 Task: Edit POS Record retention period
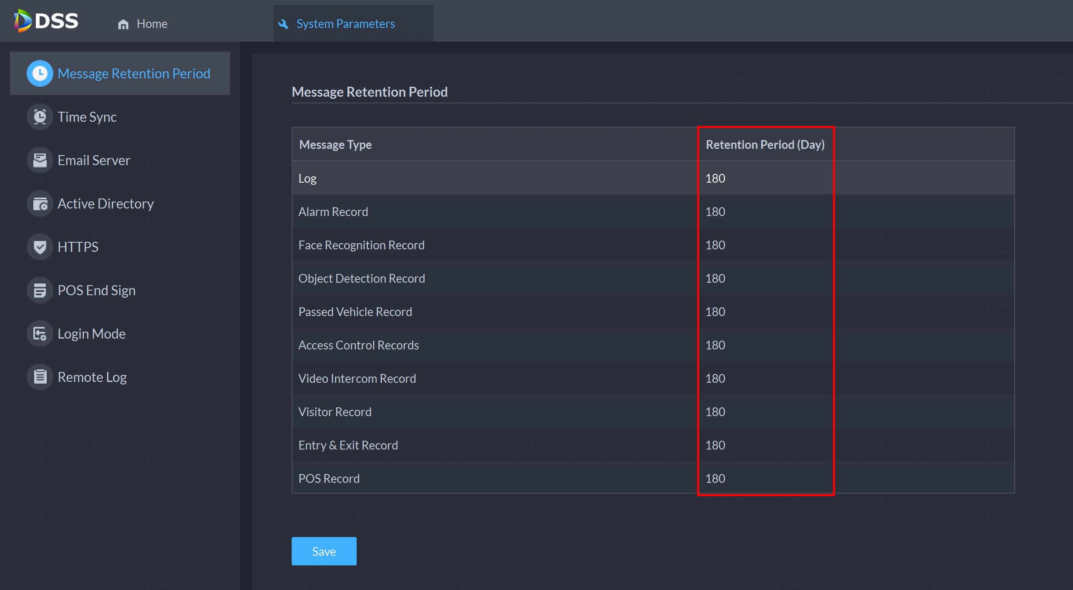[x=715, y=479]
